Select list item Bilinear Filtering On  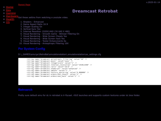point(51,34)
